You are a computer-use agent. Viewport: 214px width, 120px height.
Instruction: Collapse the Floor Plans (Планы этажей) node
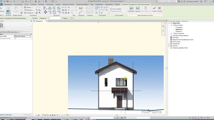click(x=171, y=25)
